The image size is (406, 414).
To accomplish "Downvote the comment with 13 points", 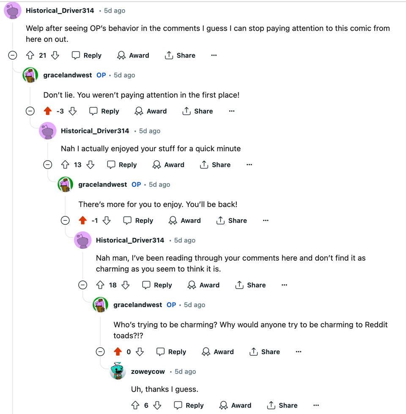I will (x=91, y=165).
